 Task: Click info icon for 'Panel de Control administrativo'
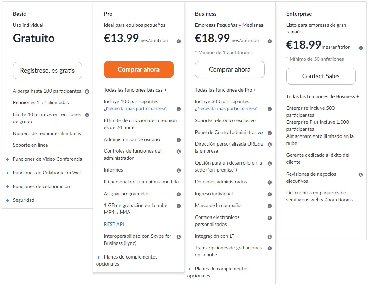pyautogui.click(x=270, y=133)
